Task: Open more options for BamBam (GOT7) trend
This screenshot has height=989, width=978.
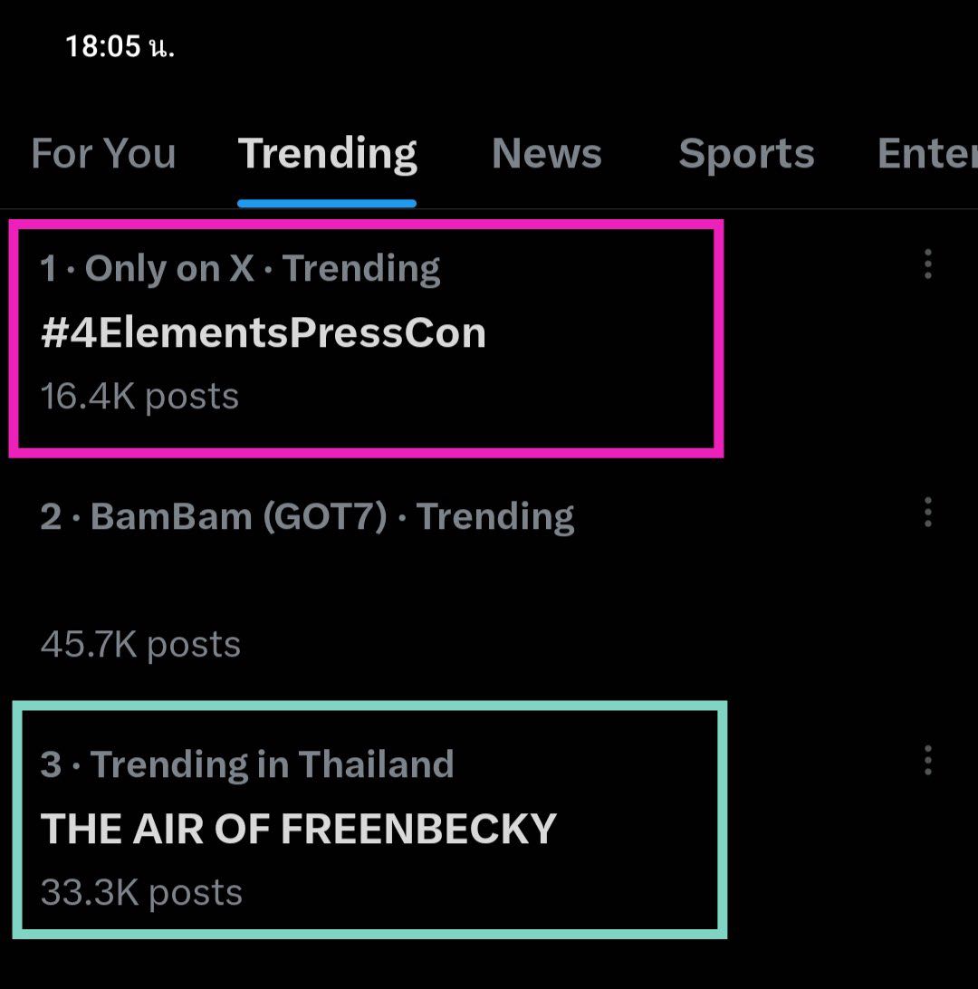Action: pyautogui.click(x=927, y=513)
